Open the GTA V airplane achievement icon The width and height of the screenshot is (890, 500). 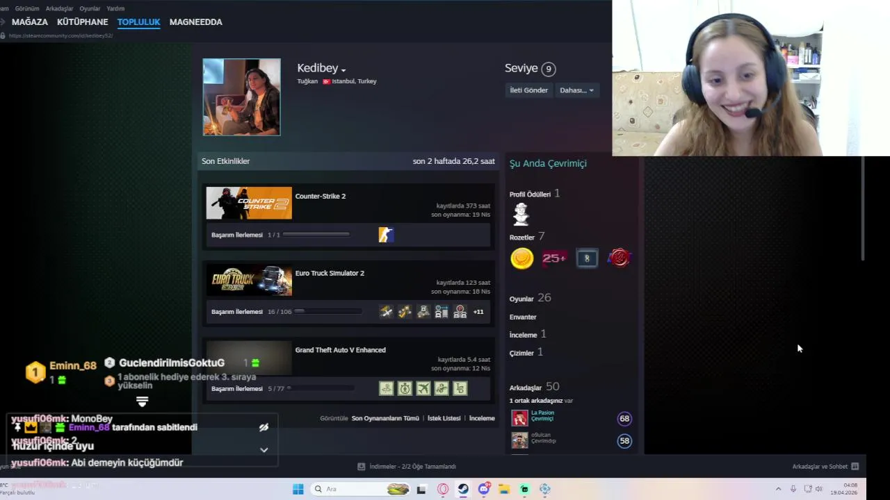[423, 388]
